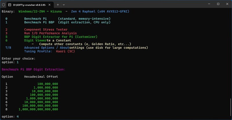Click the shield icon in title bar

(x=3, y=5)
